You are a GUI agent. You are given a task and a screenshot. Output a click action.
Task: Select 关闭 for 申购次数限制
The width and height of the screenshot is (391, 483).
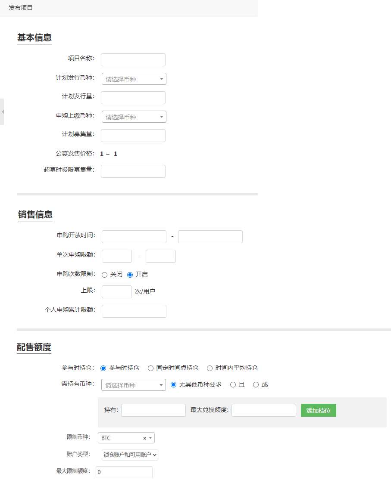point(105,275)
